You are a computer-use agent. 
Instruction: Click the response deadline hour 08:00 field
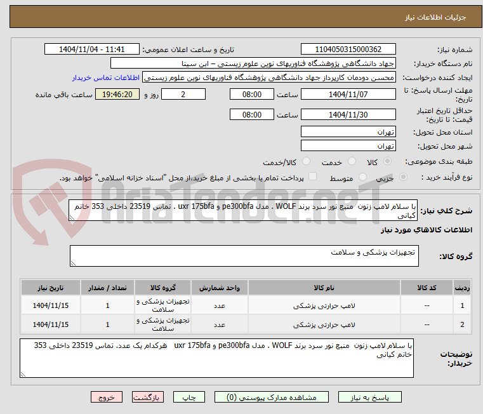click(x=252, y=95)
